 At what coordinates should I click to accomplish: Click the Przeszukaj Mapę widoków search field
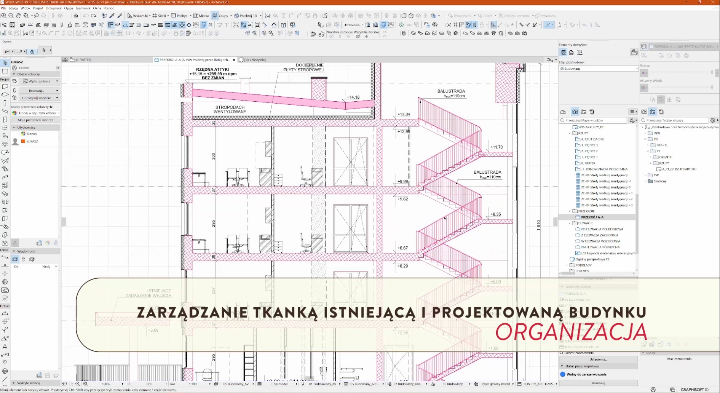593,120
